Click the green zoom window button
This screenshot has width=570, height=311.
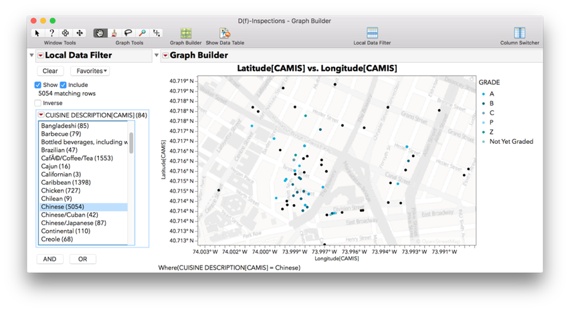53,21
